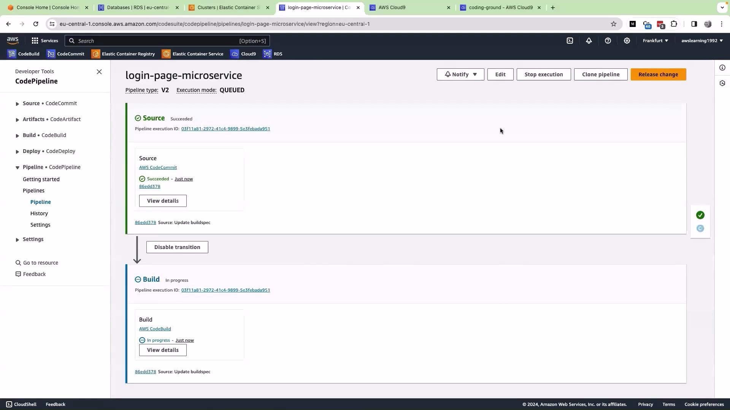Open Elastic Container Service shortcut
This screenshot has height=410, width=730.
click(x=193, y=54)
